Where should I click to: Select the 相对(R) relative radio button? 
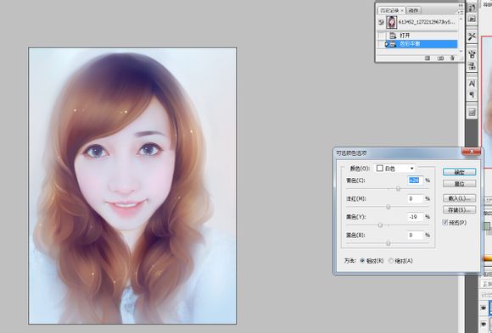tap(362, 261)
